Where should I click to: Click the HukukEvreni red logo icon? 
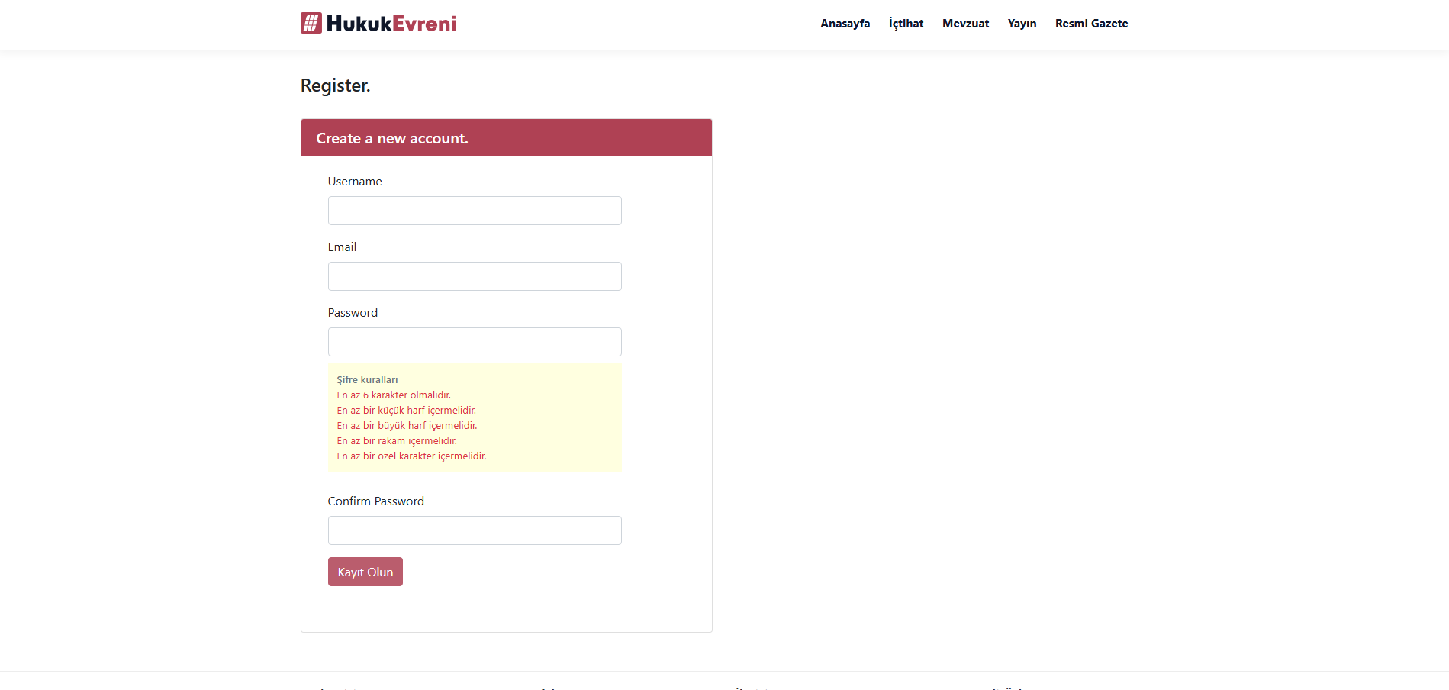point(311,23)
